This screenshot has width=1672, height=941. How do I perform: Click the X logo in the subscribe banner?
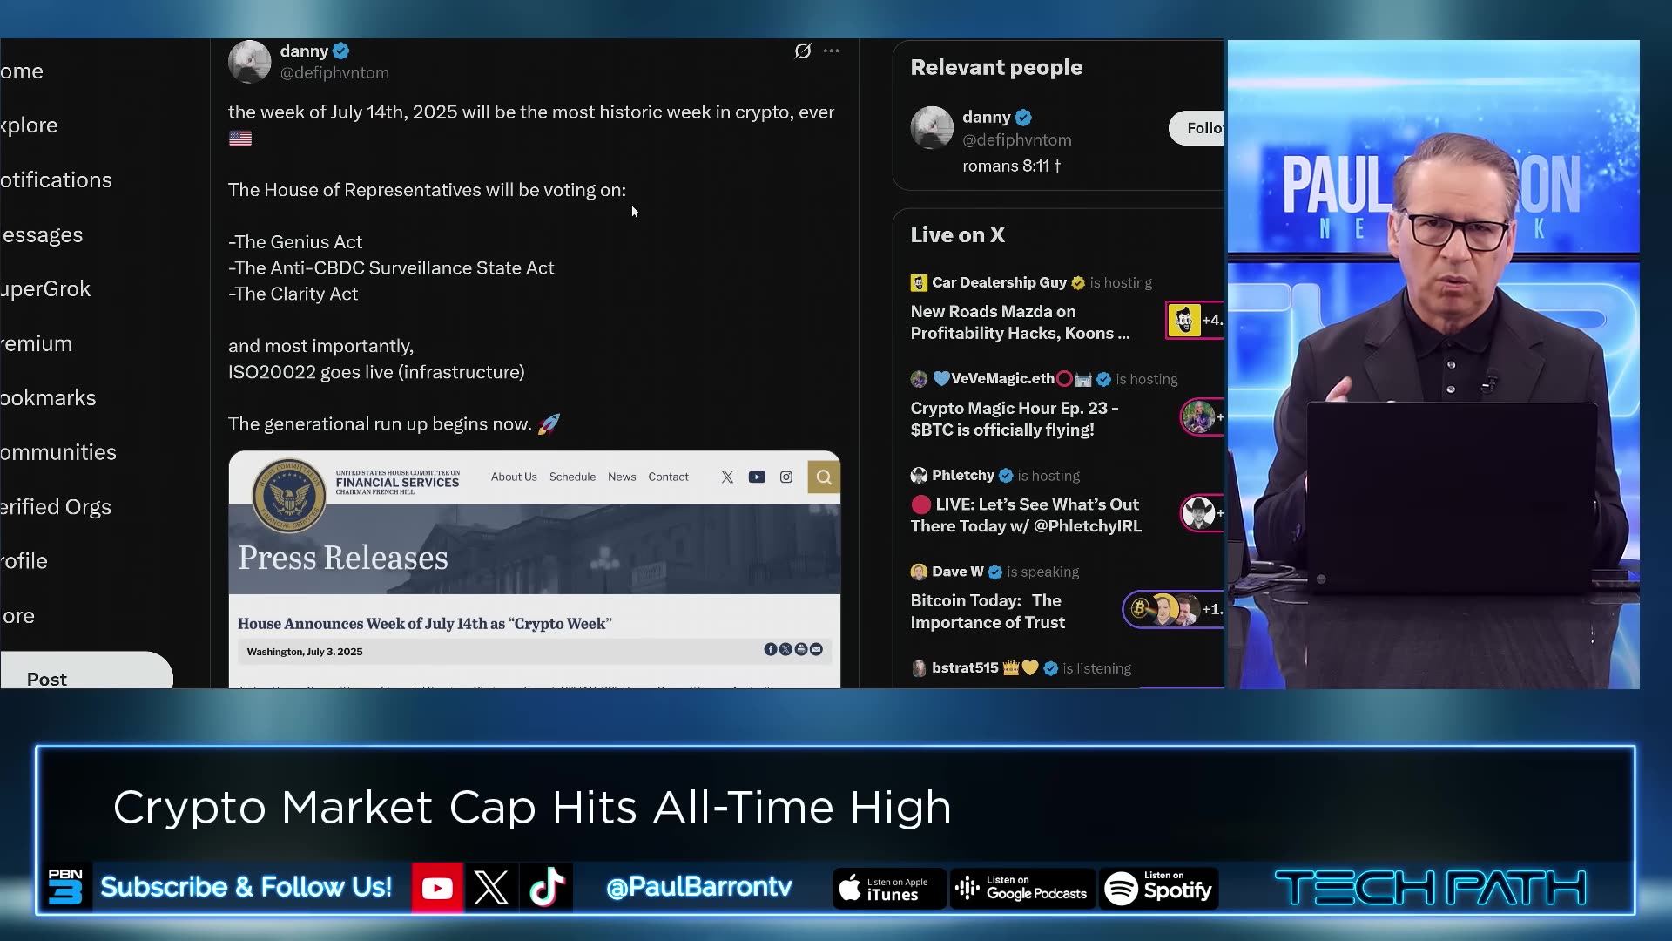(491, 888)
